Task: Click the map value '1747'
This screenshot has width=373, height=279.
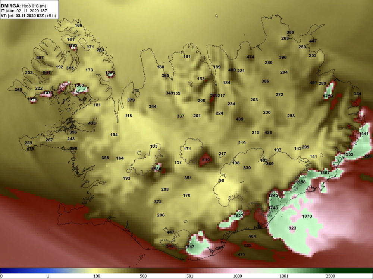Action: tap(189, 247)
